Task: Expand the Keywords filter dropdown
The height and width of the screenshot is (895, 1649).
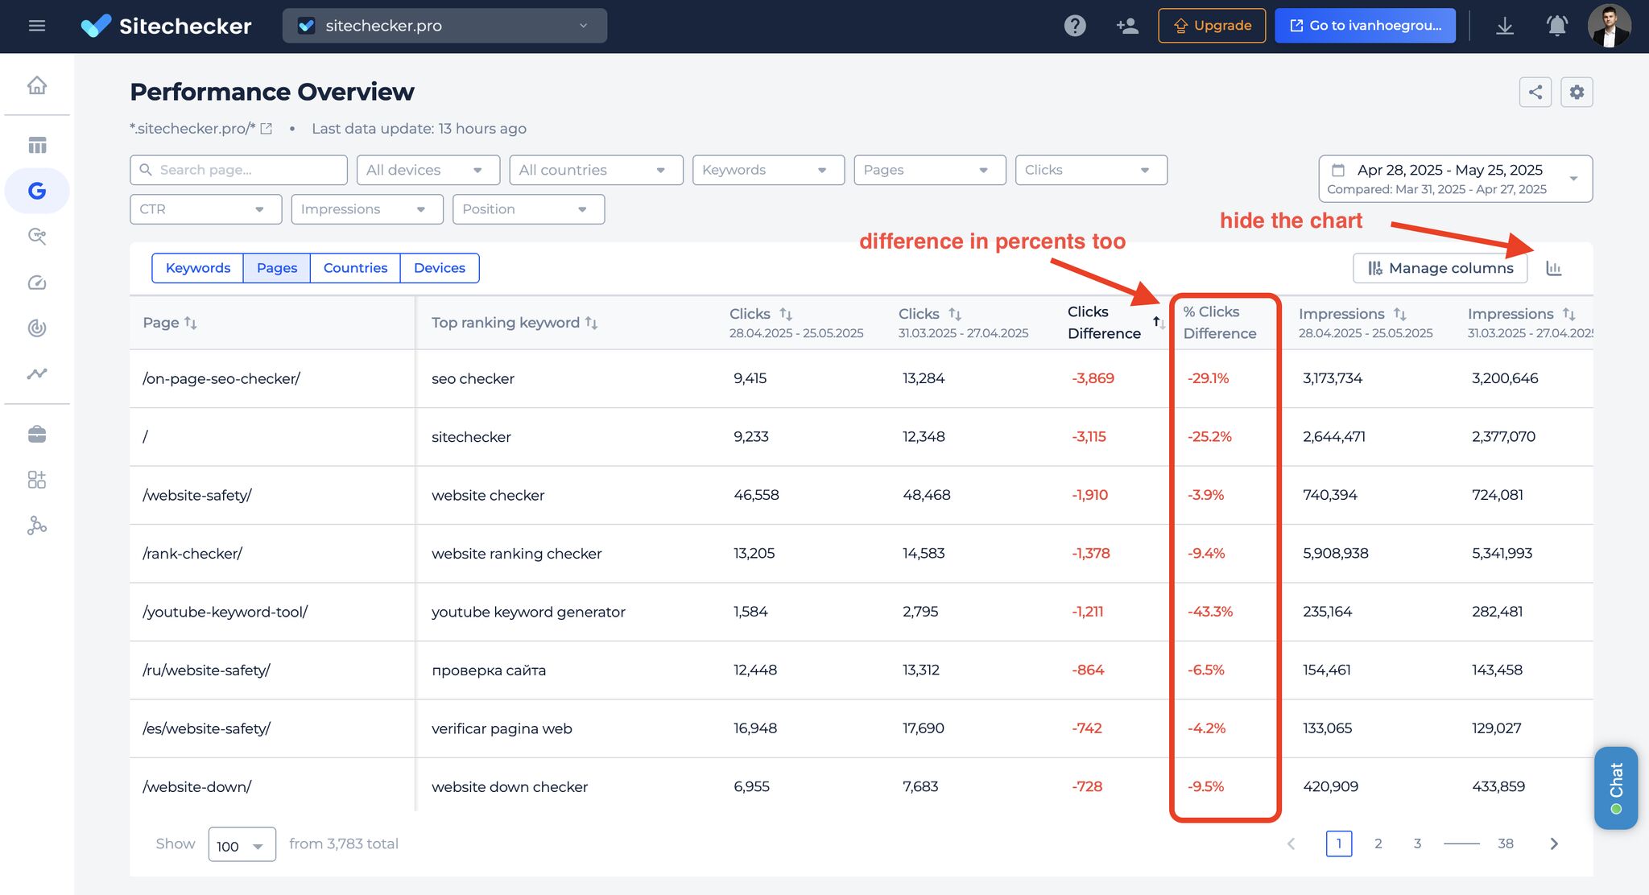Action: point(768,170)
